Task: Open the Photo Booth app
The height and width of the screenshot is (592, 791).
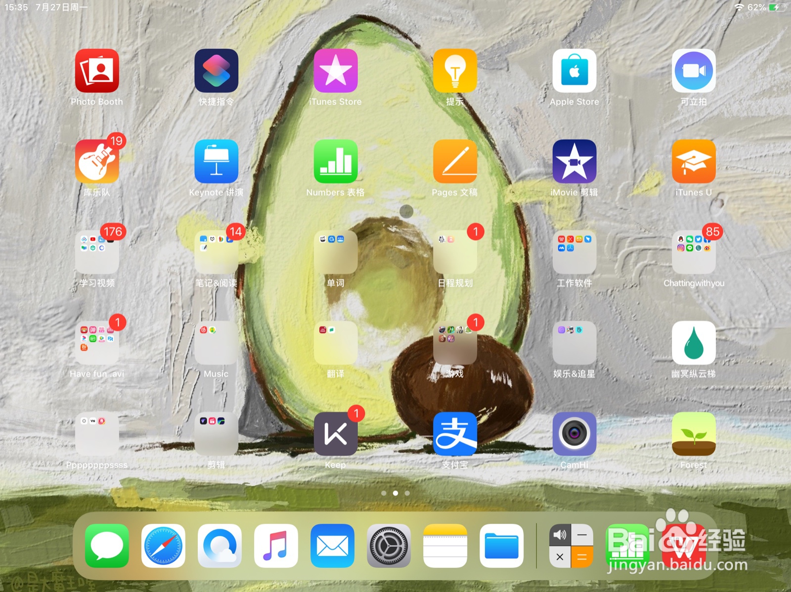Action: (97, 71)
